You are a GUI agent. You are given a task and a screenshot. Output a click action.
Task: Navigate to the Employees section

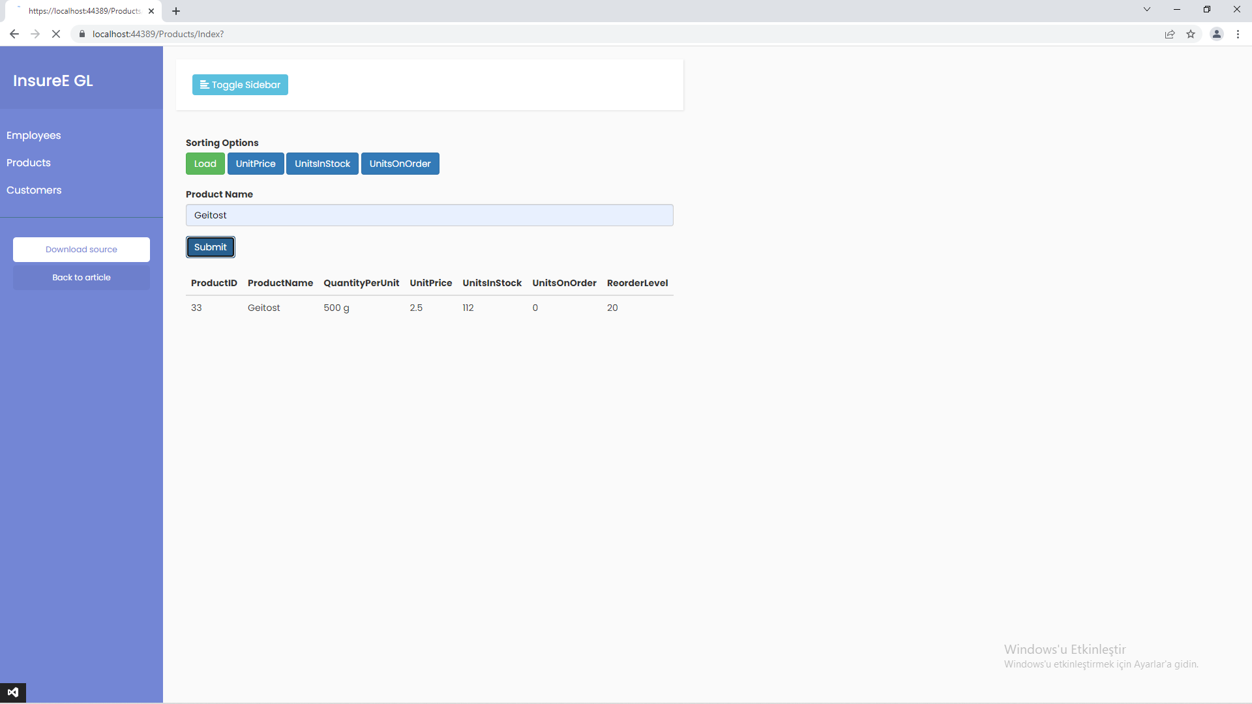pyautogui.click(x=33, y=136)
